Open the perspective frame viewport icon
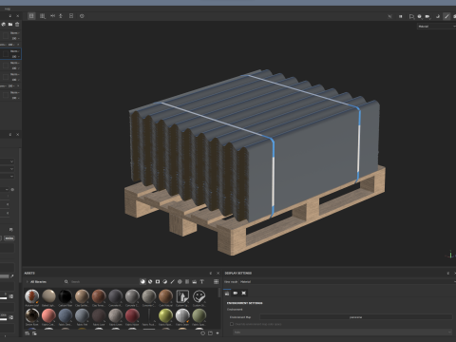This screenshot has width=456, height=342. (x=411, y=16)
